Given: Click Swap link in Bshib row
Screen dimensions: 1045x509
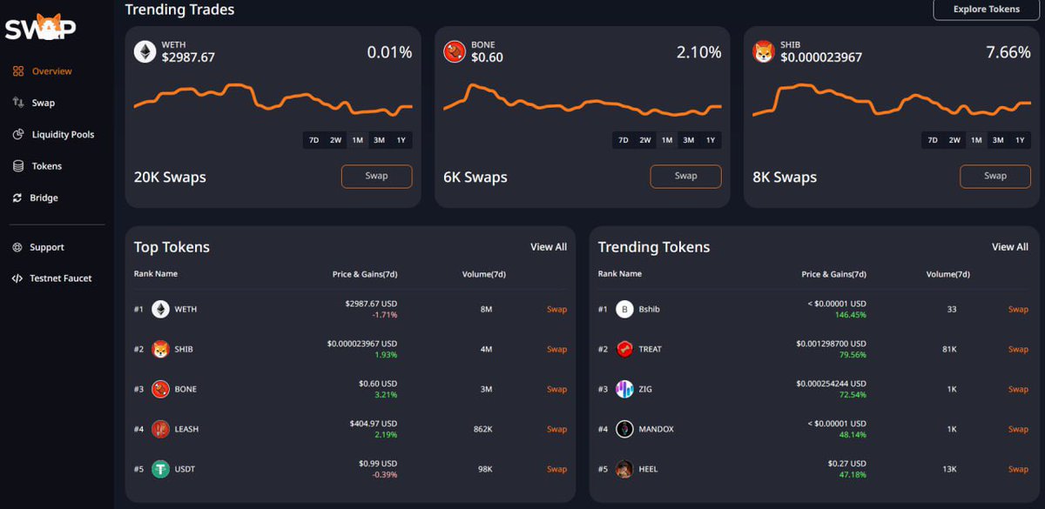Looking at the screenshot, I should (x=1018, y=309).
